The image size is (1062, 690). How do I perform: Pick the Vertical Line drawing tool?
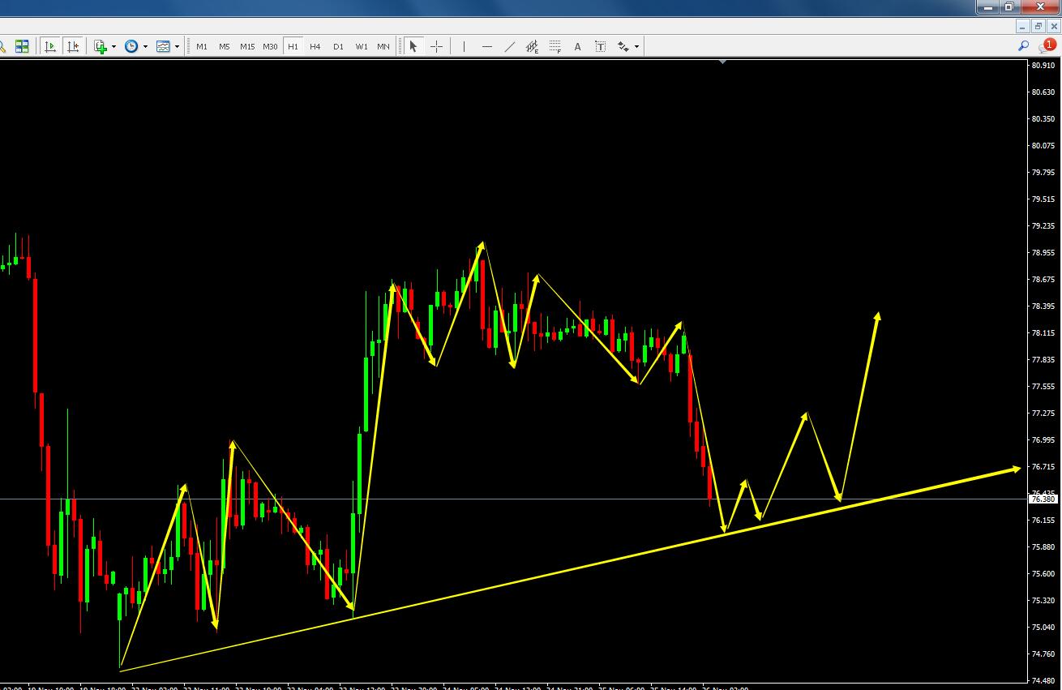point(464,46)
